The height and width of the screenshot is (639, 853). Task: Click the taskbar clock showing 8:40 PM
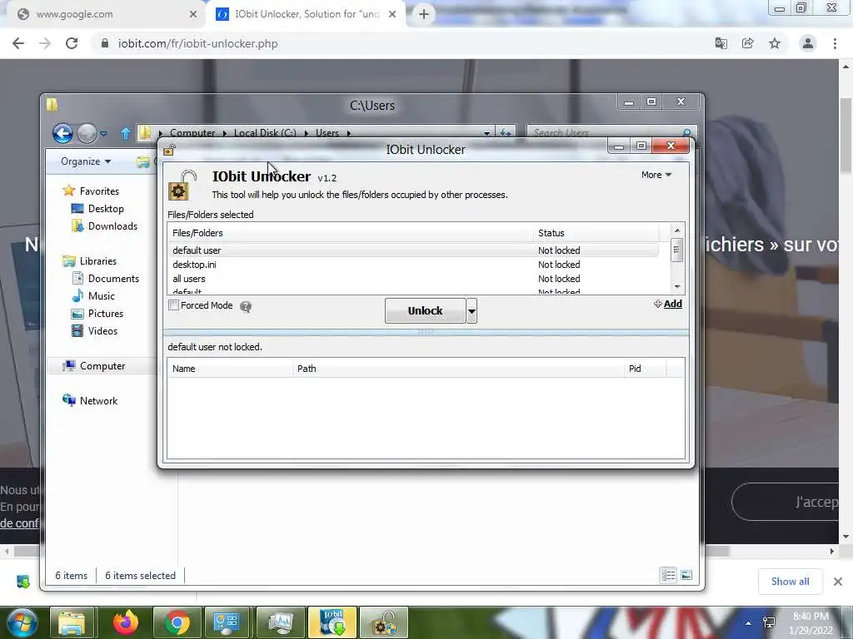point(811,622)
